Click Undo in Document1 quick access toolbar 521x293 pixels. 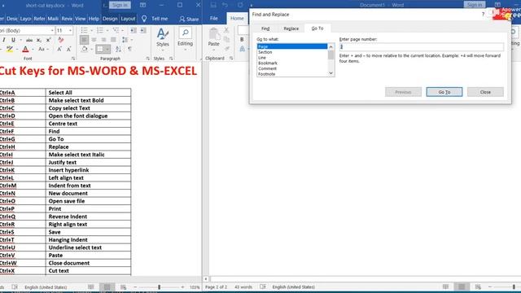click(x=225, y=5)
